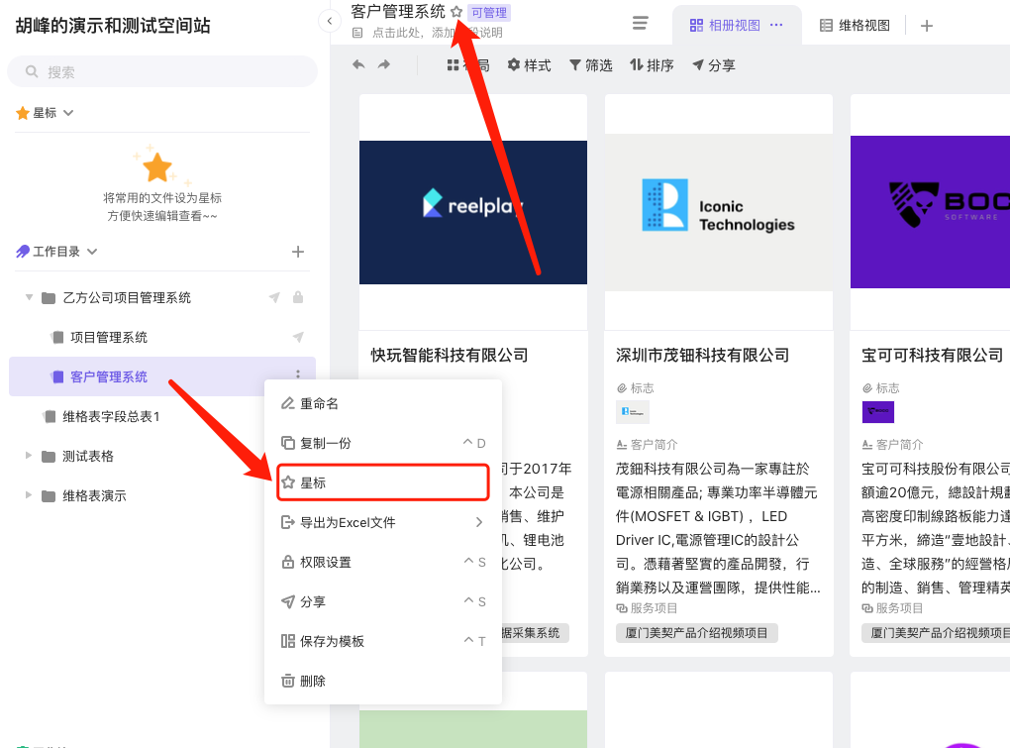Collapse the 星标 section
The height and width of the screenshot is (748, 1010).
coord(68,113)
